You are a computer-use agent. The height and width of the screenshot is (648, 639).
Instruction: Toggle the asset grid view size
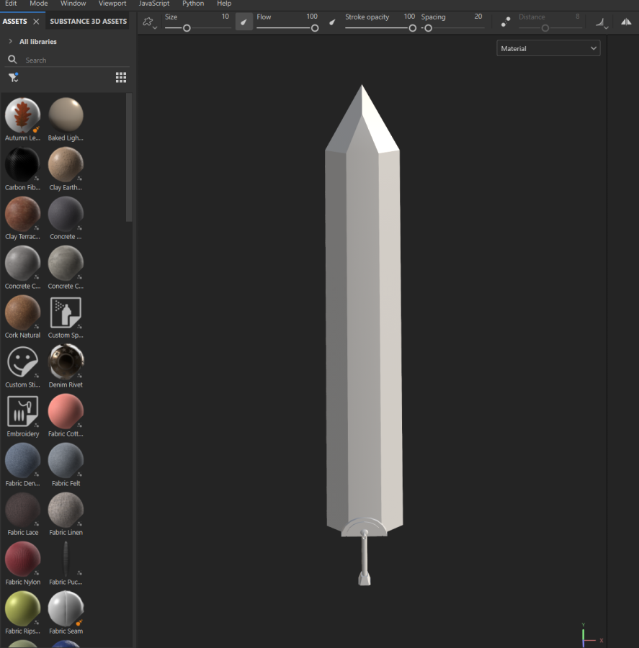point(121,77)
